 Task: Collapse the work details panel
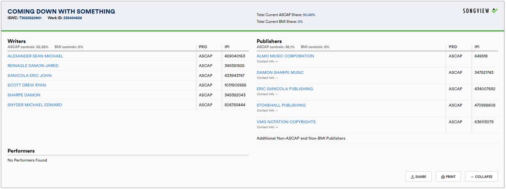tap(482, 177)
